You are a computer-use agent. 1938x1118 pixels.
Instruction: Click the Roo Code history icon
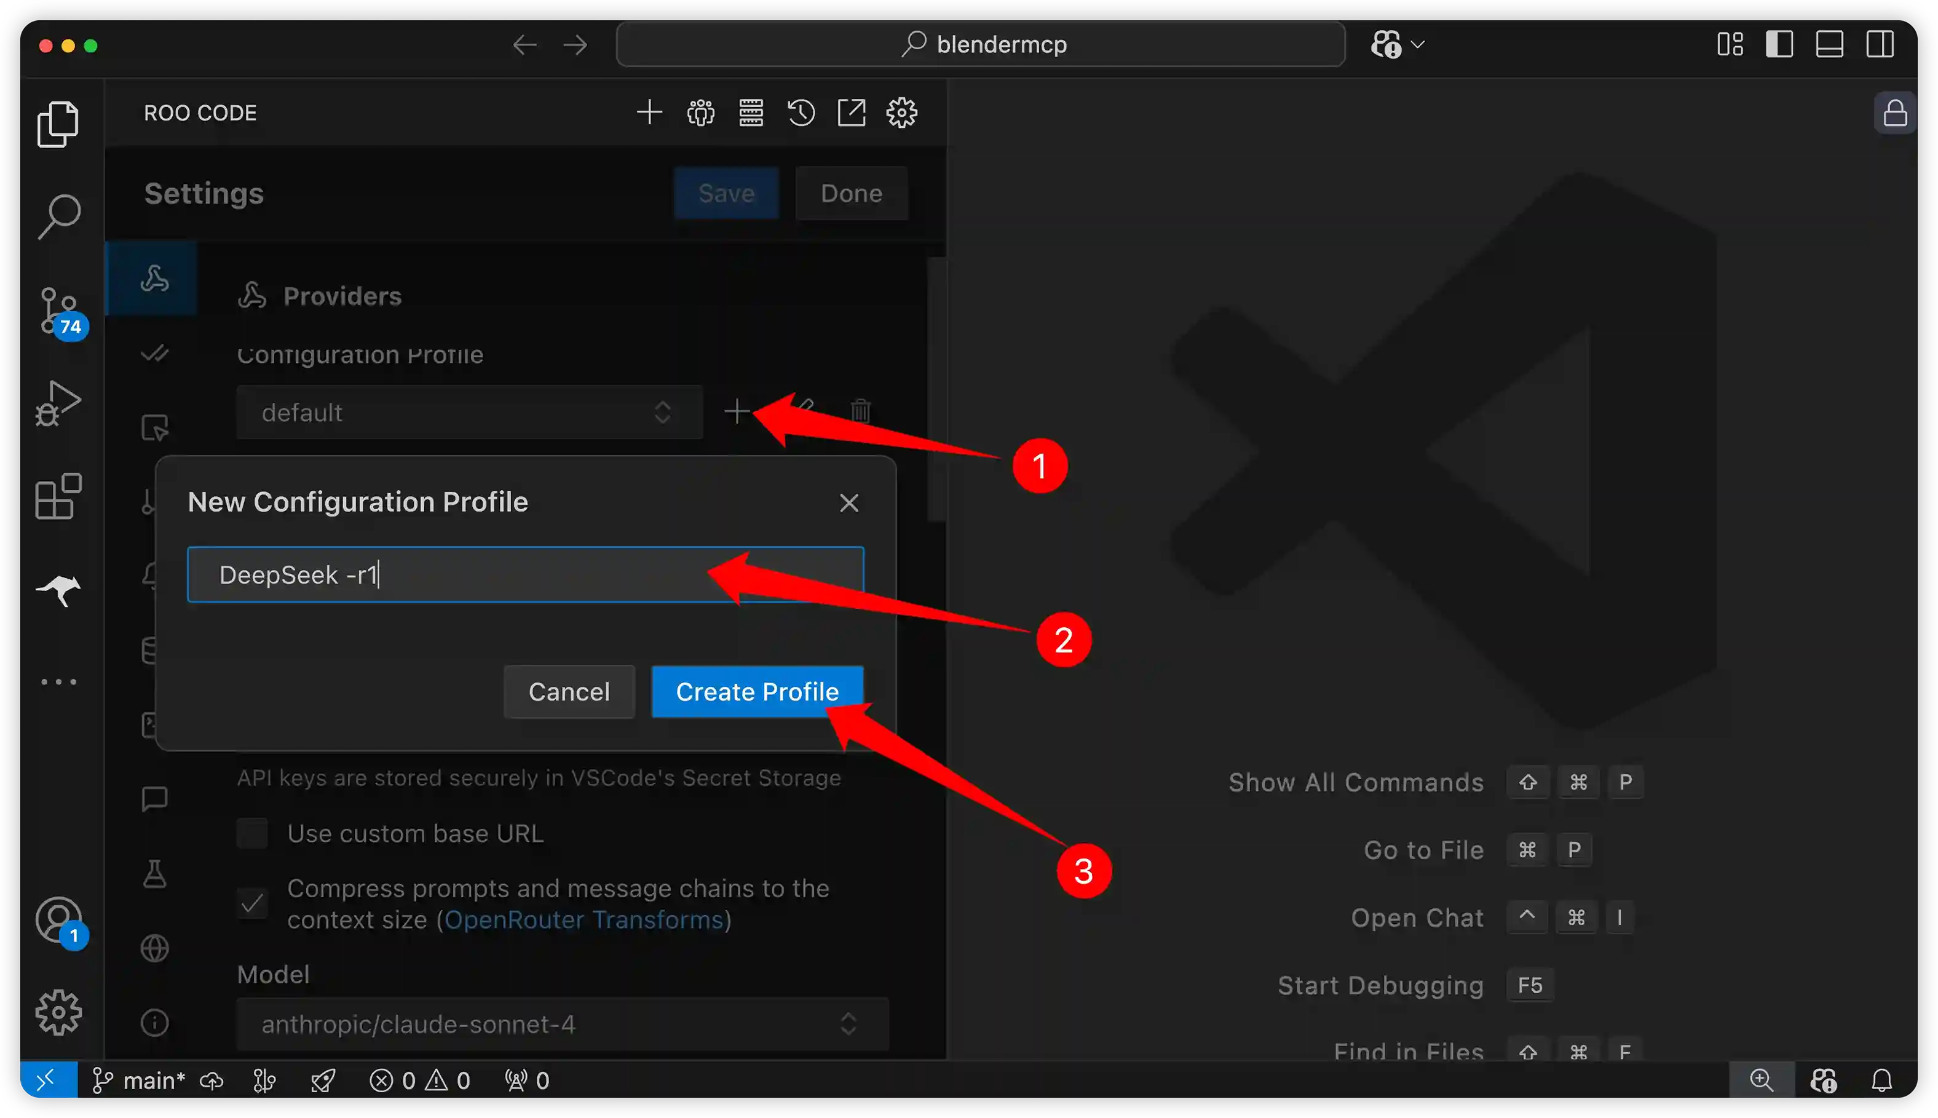coord(801,113)
